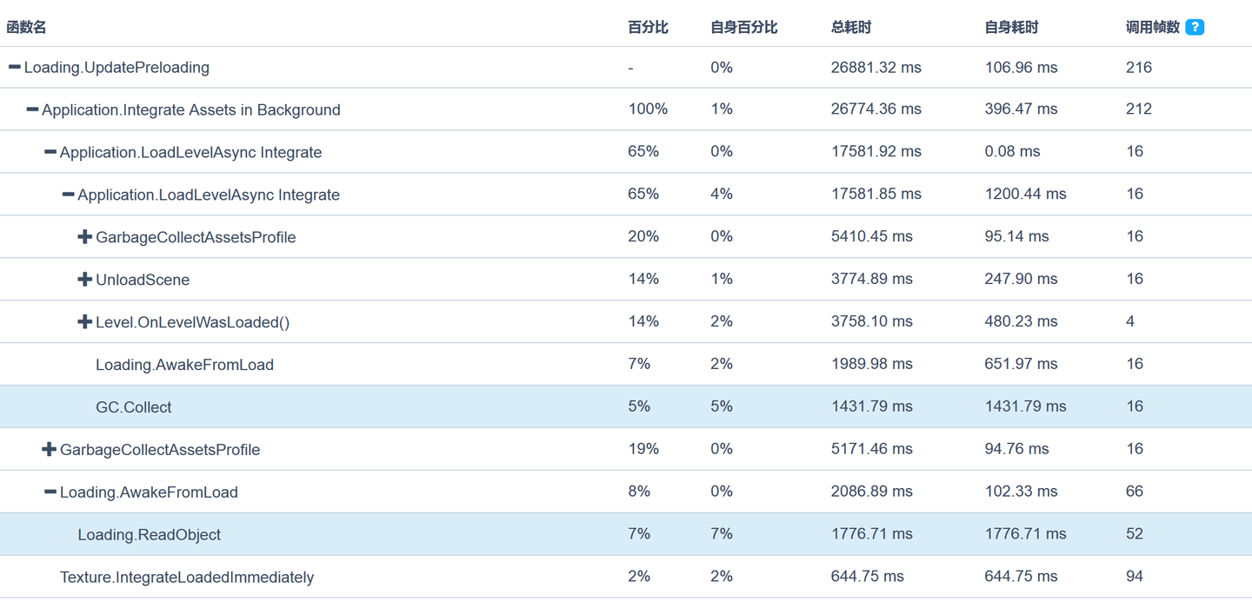Select the Loading.ReadObject row
The width and height of the screenshot is (1252, 601).
[x=149, y=535]
